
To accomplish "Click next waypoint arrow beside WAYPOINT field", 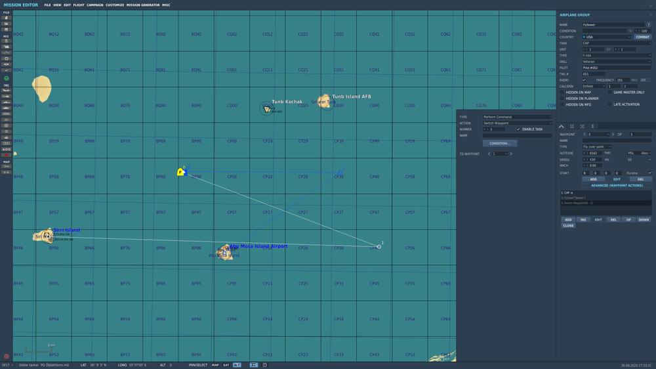I will tap(613, 135).
